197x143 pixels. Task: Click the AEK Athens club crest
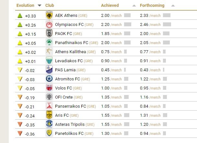coord(49,15)
